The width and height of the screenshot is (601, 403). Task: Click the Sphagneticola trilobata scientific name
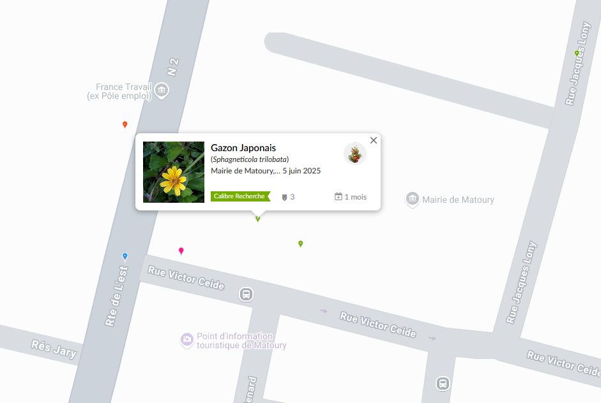[250, 159]
